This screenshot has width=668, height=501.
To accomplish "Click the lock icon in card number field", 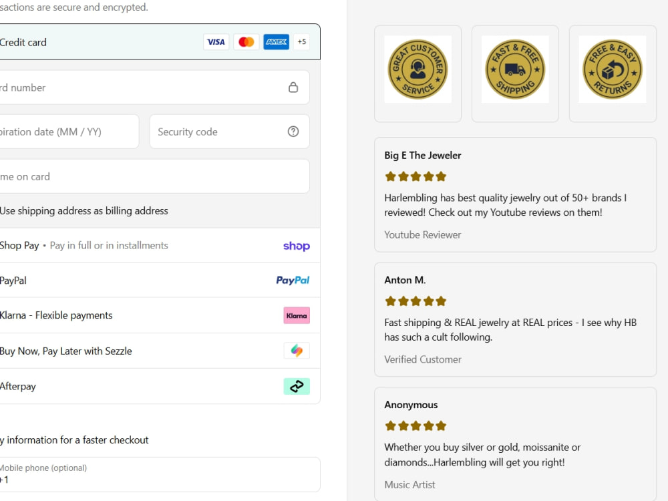I will pos(293,88).
